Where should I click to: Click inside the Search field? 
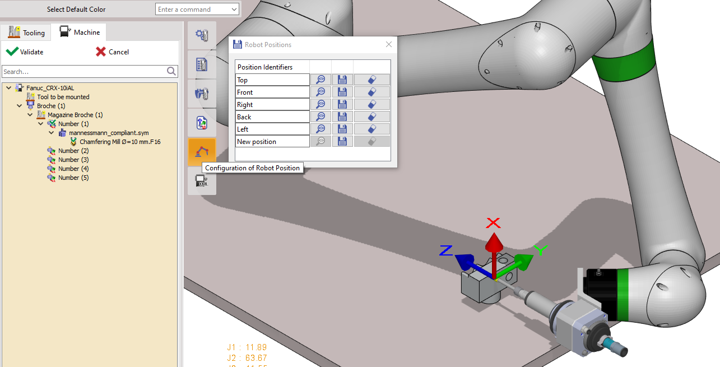tap(84, 71)
